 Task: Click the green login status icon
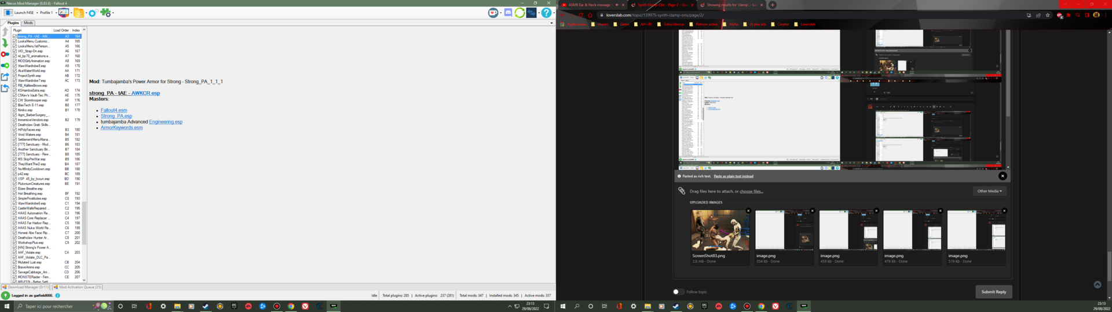click(5, 295)
